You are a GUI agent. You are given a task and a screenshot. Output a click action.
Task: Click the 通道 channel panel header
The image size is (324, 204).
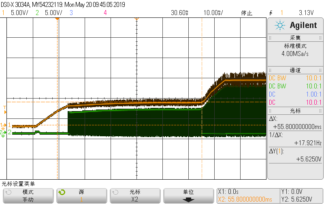coord(295,70)
